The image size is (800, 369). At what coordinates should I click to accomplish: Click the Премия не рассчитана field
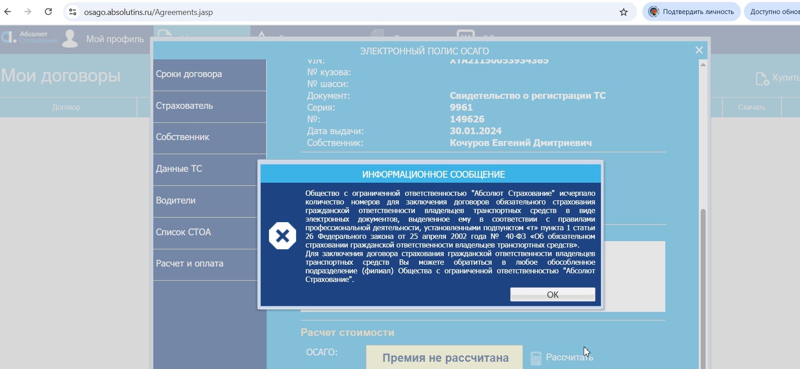pyautogui.click(x=444, y=357)
